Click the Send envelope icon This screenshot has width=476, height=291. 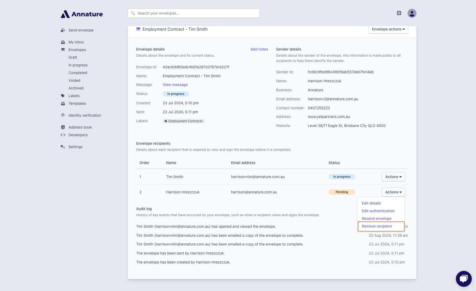pos(63,30)
